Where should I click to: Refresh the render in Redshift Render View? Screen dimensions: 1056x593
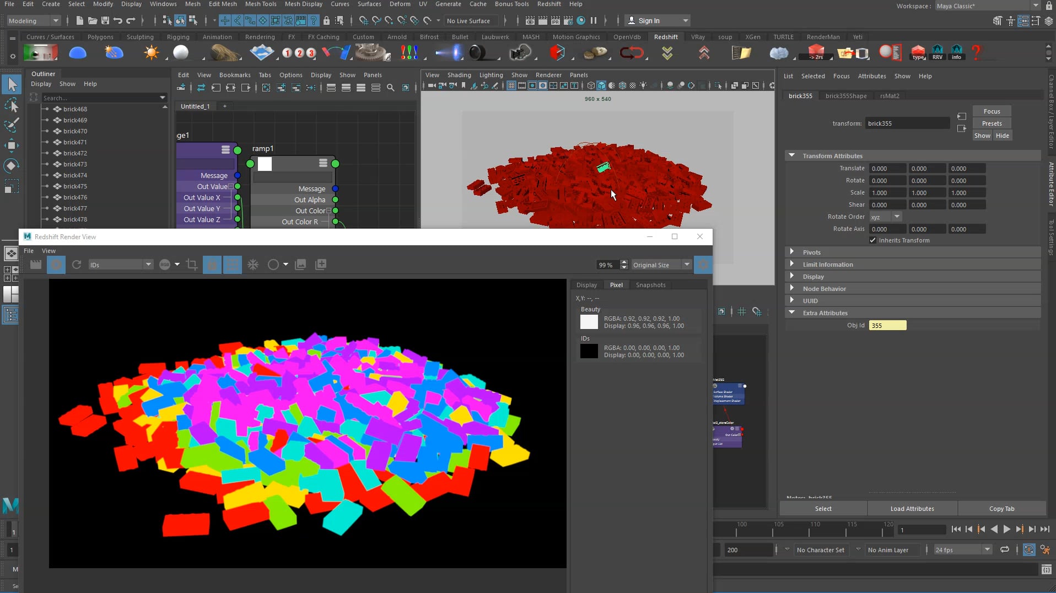pos(77,265)
